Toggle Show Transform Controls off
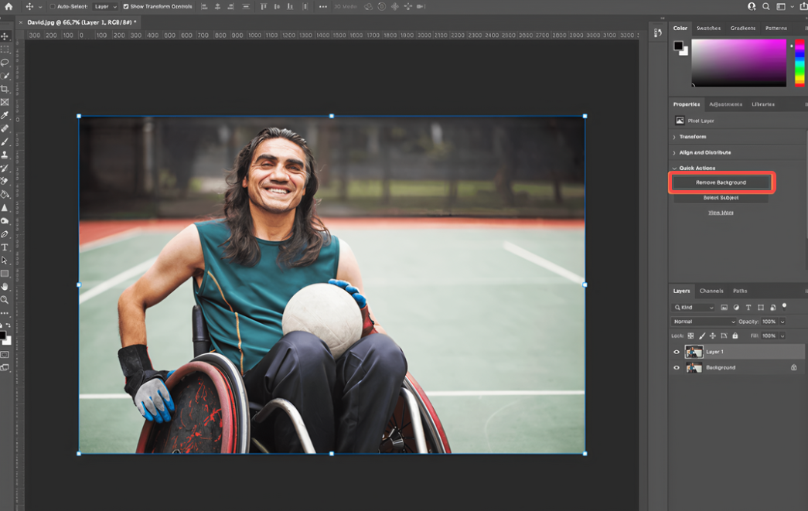This screenshot has height=511, width=808. click(126, 6)
